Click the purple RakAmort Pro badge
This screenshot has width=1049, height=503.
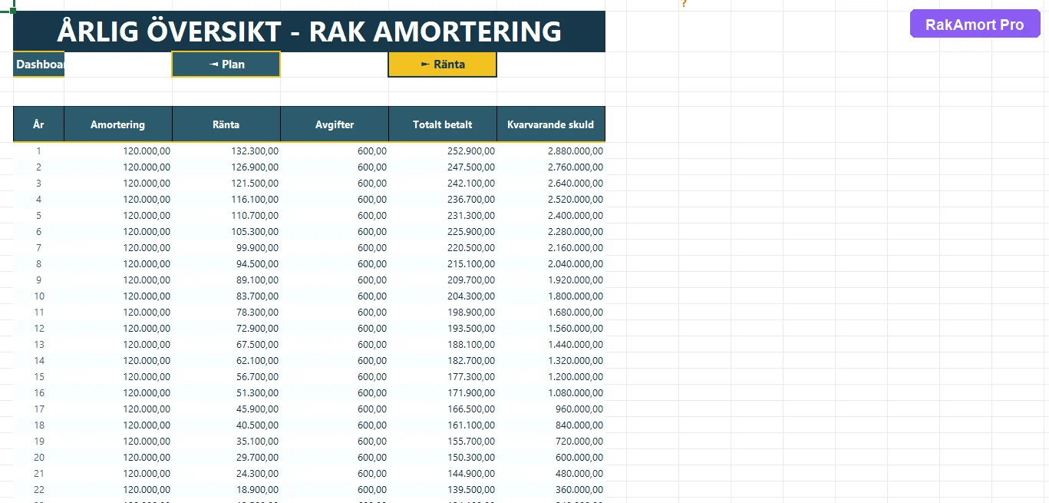pyautogui.click(x=975, y=25)
